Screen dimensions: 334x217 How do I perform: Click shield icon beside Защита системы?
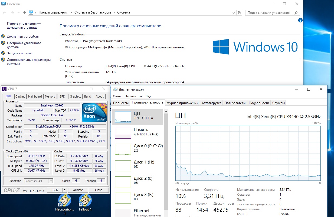[3, 53]
